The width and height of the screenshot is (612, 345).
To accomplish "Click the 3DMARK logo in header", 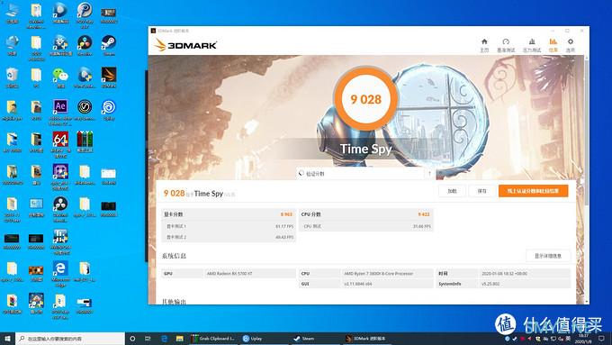I will click(185, 45).
